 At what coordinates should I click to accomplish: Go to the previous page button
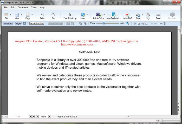click(x=6, y=116)
